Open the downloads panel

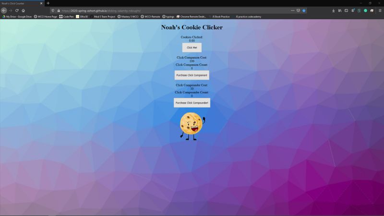pyautogui.click(x=333, y=11)
